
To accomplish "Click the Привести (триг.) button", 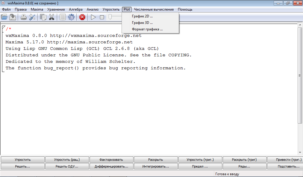I will (x=285, y=160).
